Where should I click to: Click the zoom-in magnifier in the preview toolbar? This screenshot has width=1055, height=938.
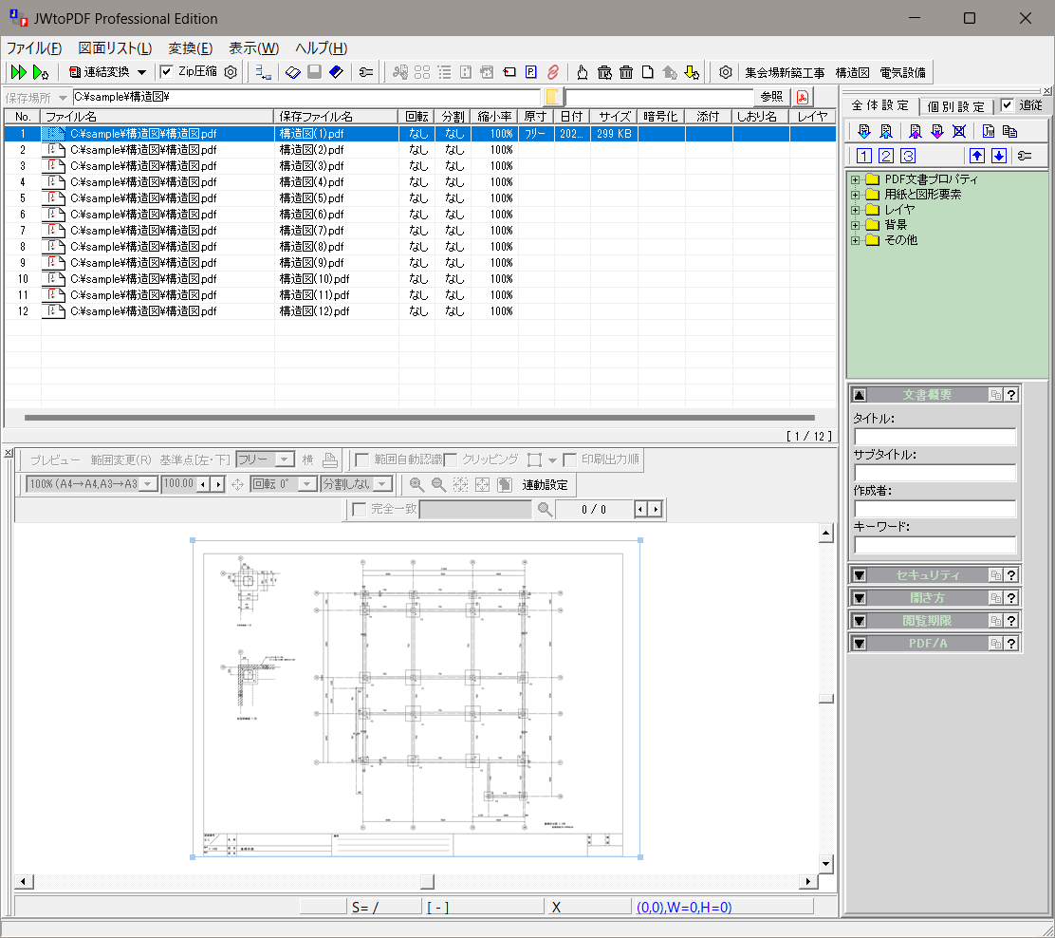416,484
